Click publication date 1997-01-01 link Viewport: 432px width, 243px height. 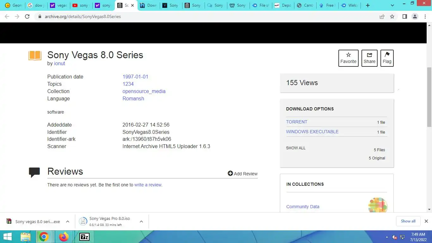pos(135,77)
